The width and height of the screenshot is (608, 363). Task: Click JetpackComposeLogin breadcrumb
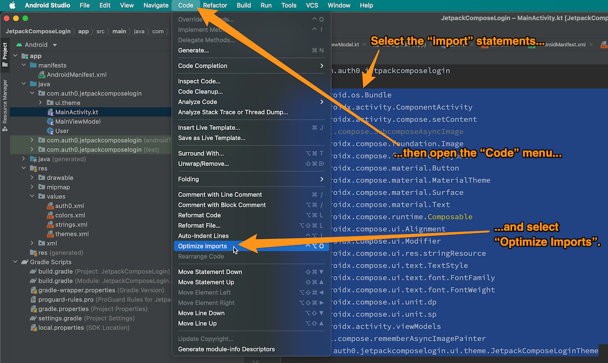pyautogui.click(x=37, y=31)
